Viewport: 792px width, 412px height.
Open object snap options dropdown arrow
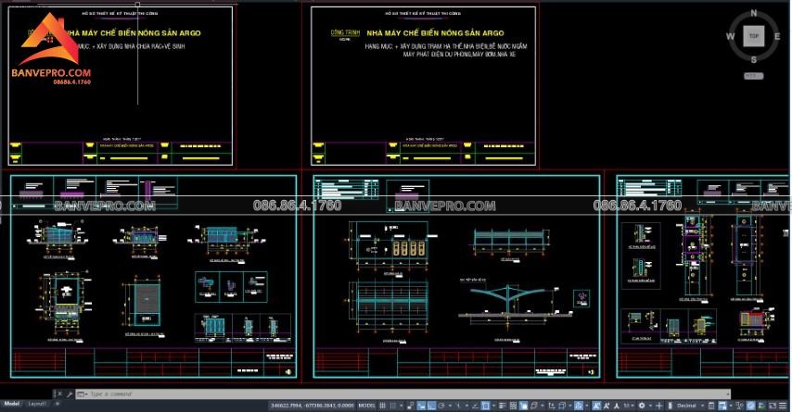click(x=493, y=406)
